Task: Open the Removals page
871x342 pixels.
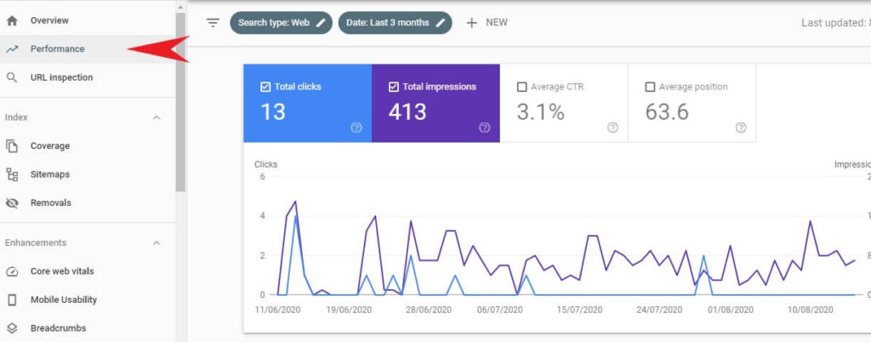Action: [88, 203]
